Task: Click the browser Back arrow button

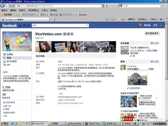Action: [x=2, y=6]
